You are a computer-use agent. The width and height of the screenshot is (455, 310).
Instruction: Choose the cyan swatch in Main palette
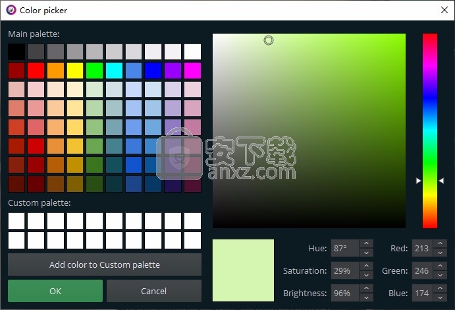114,71
